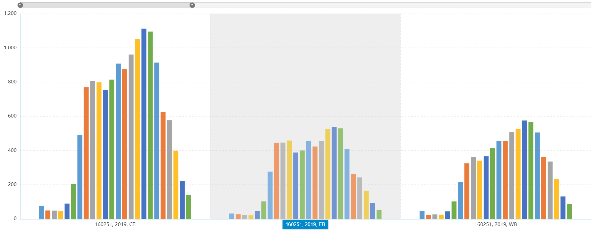The height and width of the screenshot is (231, 595).
Task: Click the first light blue bar in CT group
Action: (x=41, y=212)
